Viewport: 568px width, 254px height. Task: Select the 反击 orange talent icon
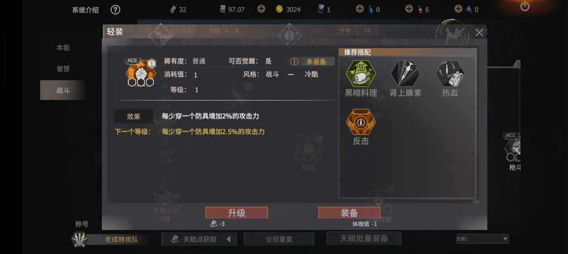(x=361, y=122)
